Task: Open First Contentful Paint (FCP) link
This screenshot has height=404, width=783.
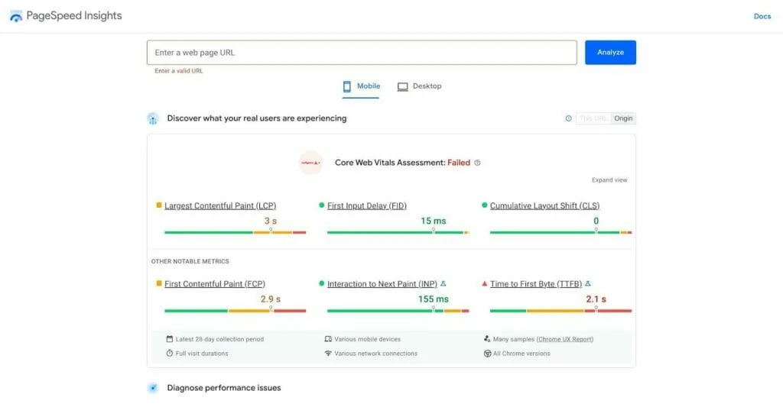Action: [215, 284]
